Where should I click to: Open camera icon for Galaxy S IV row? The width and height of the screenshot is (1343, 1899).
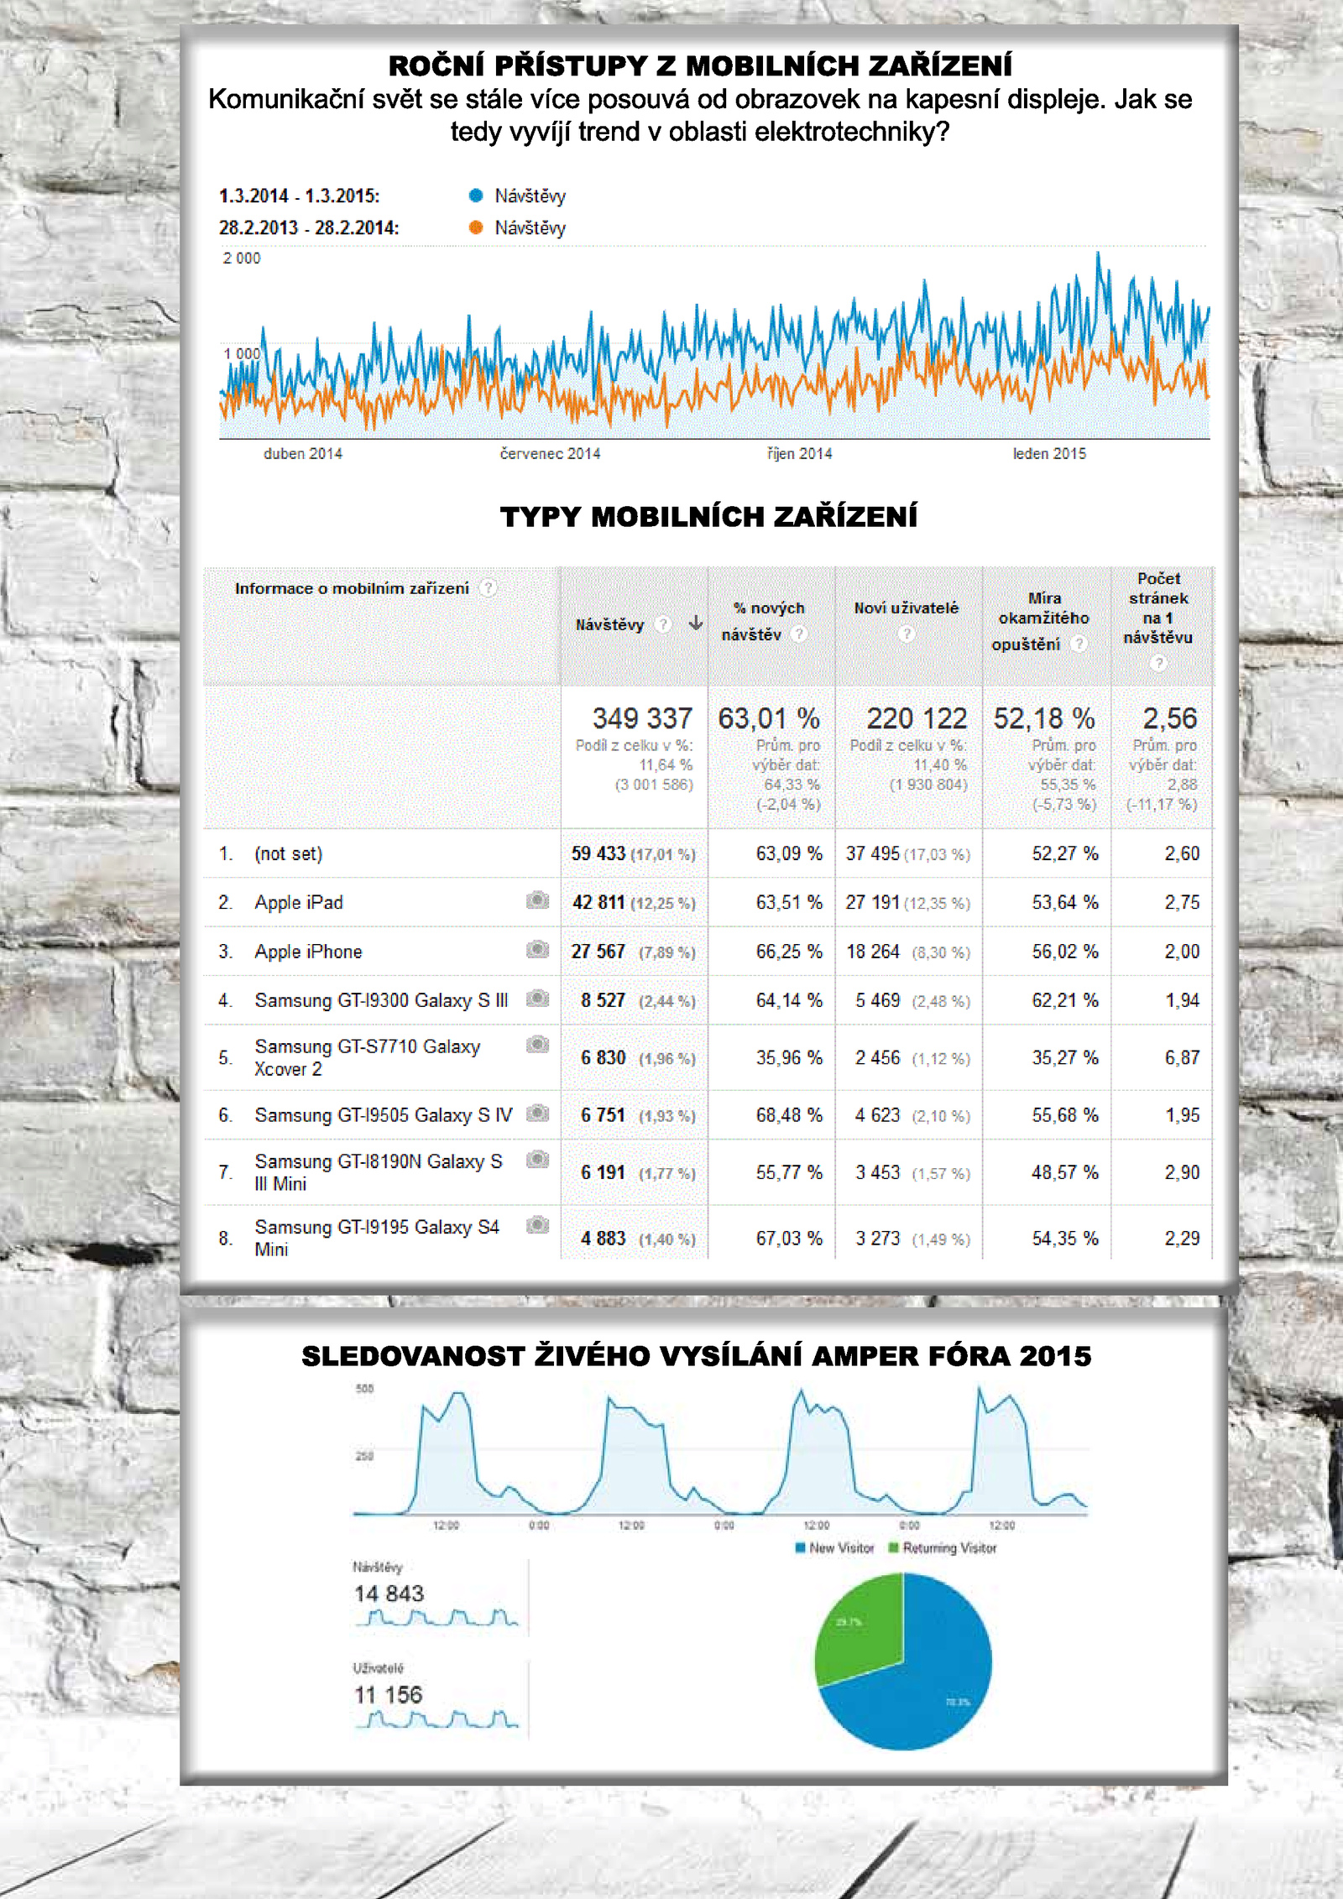537,1114
